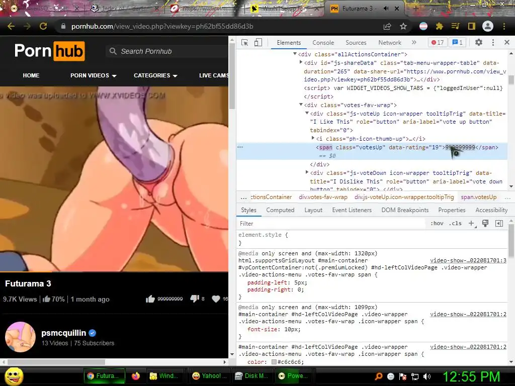This screenshot has width=515, height=386.
Task: Collapse the votes-fav-wrap div node
Action: click(x=301, y=105)
